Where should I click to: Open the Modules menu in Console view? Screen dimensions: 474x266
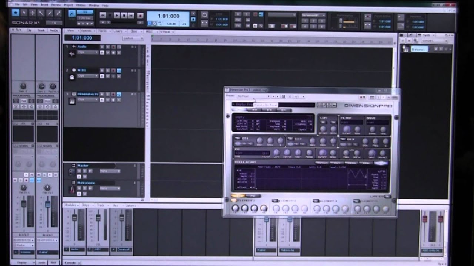point(70,205)
